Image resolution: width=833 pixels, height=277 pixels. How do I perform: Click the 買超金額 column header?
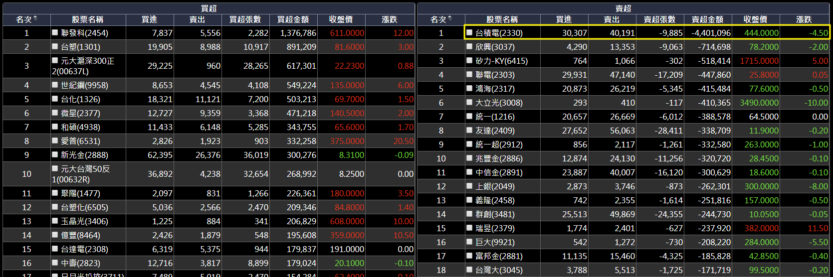pos(293,19)
